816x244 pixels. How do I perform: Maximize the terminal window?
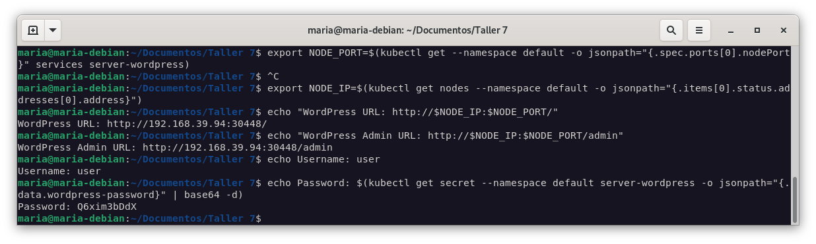tap(757, 30)
